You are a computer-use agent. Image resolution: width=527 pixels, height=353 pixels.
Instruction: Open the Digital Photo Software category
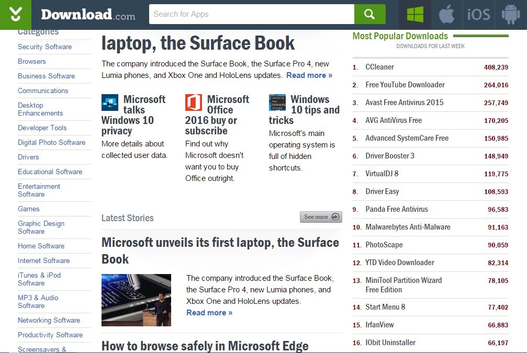coord(51,142)
